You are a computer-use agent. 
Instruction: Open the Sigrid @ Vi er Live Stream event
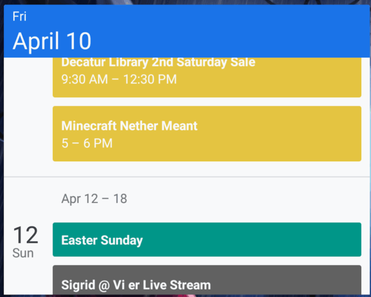point(136,284)
